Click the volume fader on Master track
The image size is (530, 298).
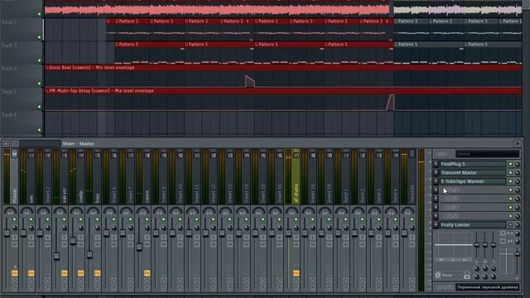[7, 233]
